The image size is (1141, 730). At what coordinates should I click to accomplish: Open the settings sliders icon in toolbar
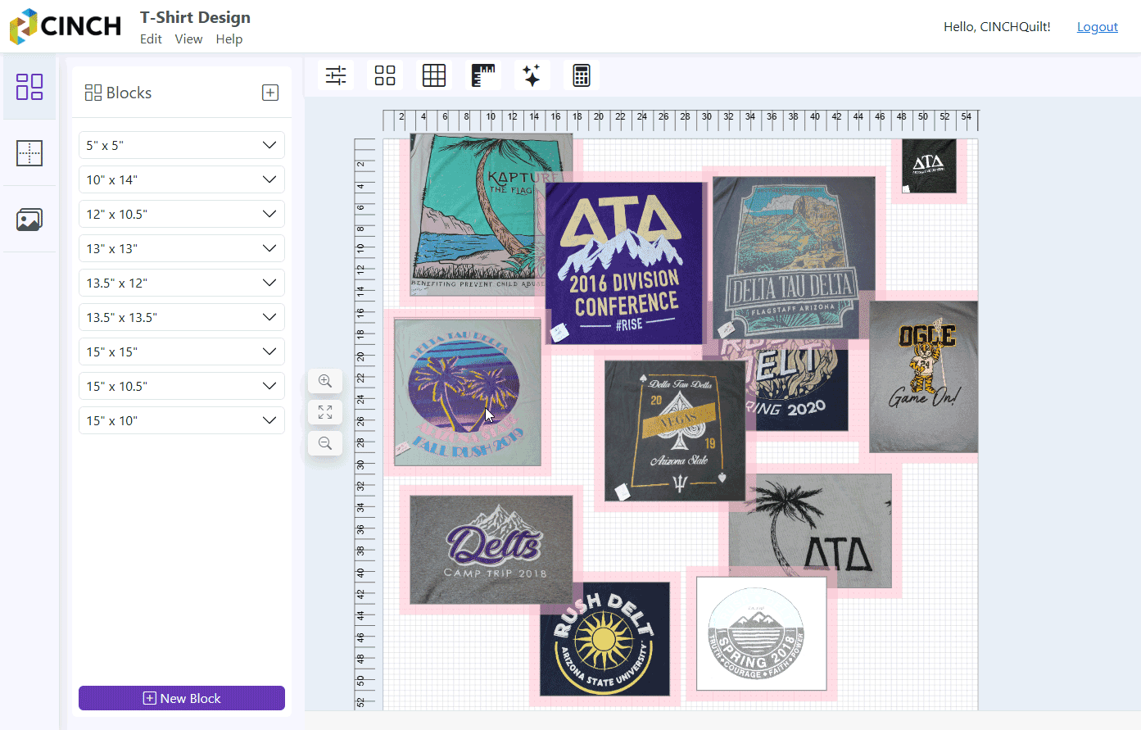point(336,75)
